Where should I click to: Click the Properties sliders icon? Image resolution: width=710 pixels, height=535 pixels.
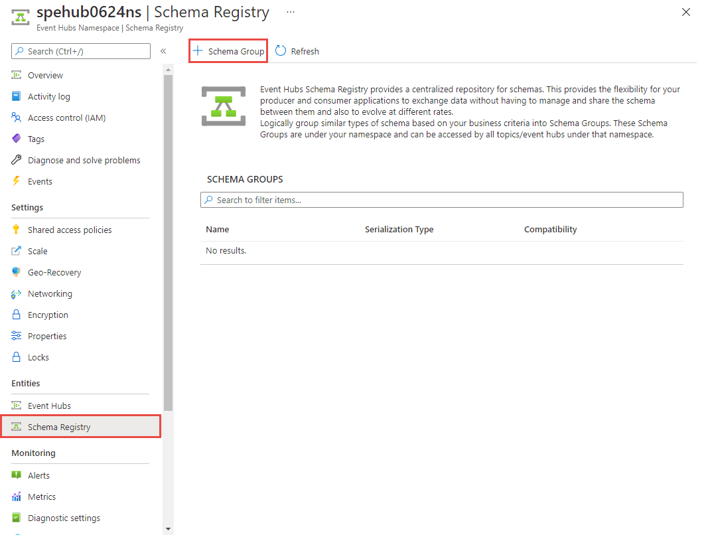(x=17, y=336)
